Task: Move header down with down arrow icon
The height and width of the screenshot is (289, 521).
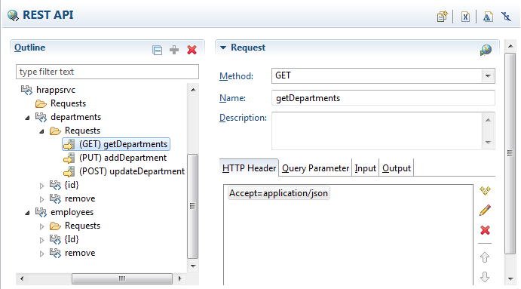Action: tap(485, 277)
